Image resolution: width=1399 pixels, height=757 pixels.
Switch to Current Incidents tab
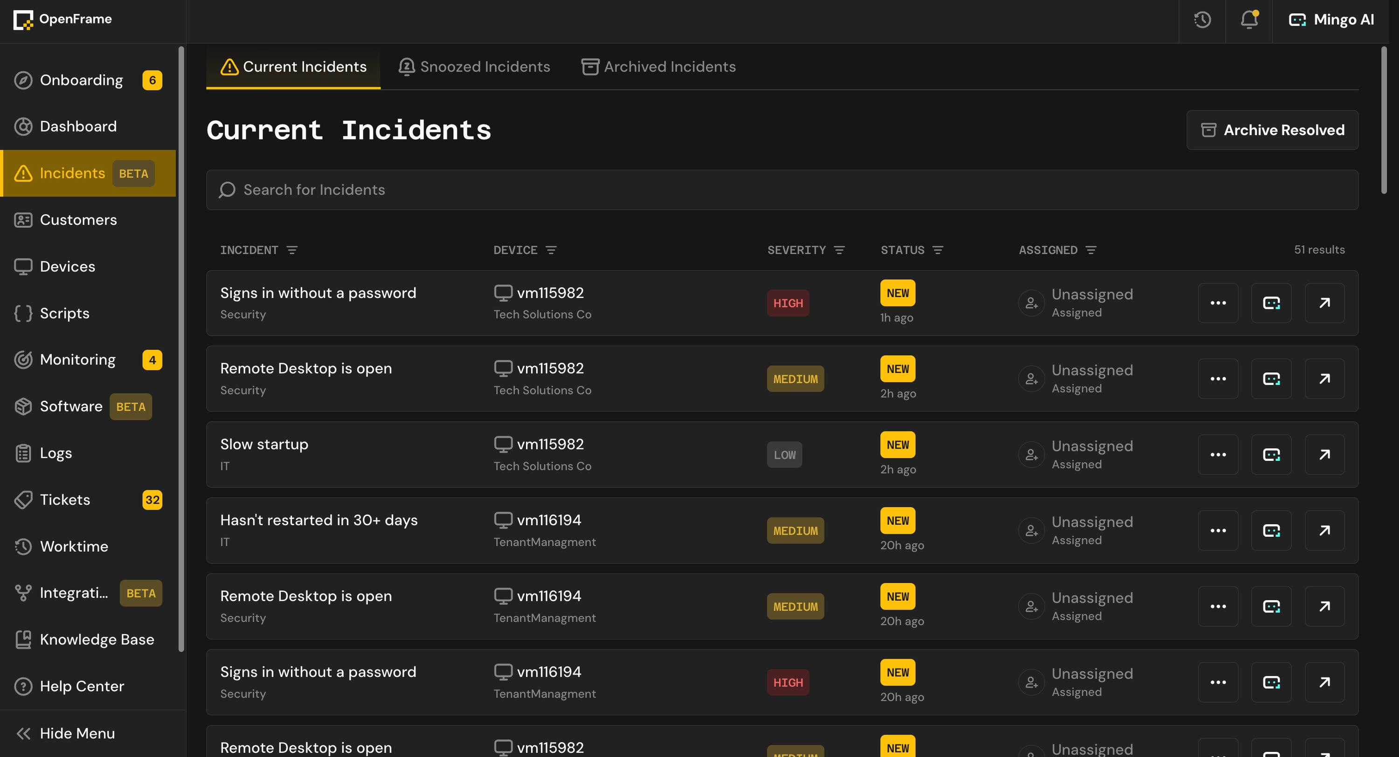click(x=293, y=67)
